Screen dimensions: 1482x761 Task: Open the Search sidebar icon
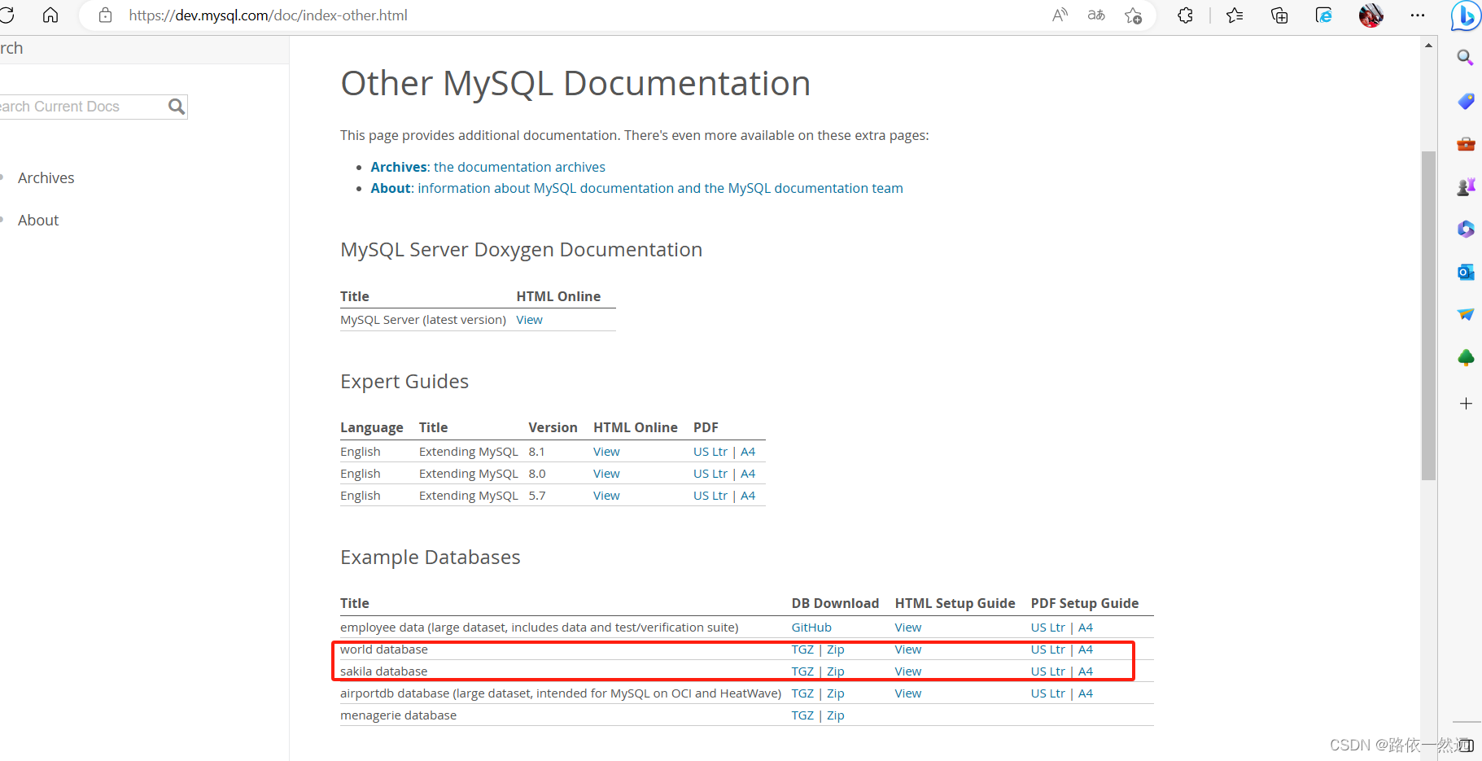point(1465,57)
